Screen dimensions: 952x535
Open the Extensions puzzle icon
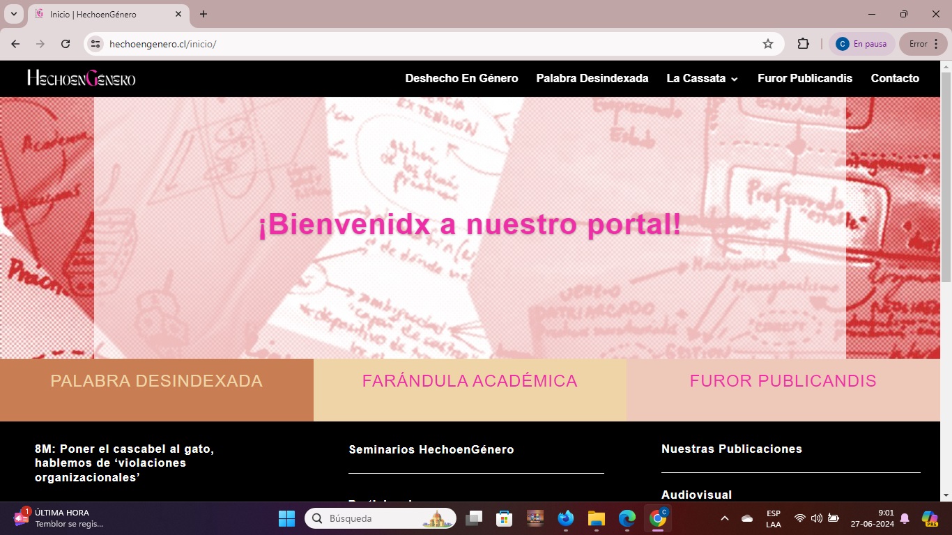[803, 44]
